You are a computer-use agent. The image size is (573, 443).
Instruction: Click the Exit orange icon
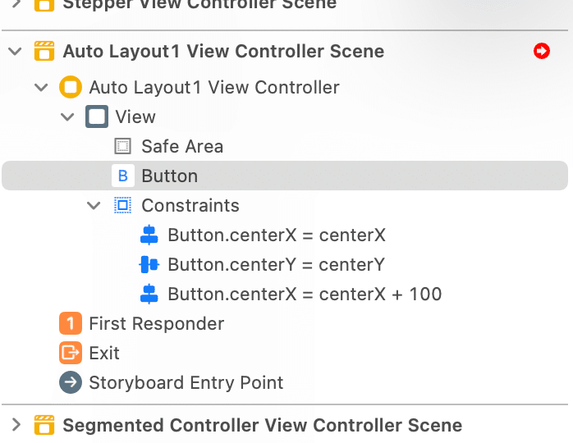[x=71, y=353]
